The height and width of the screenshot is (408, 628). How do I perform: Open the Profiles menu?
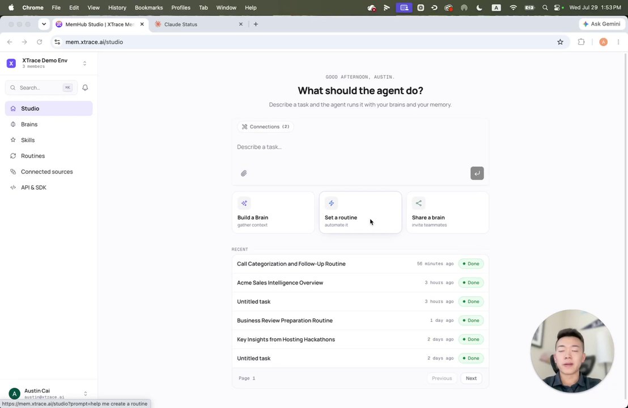[181, 7]
